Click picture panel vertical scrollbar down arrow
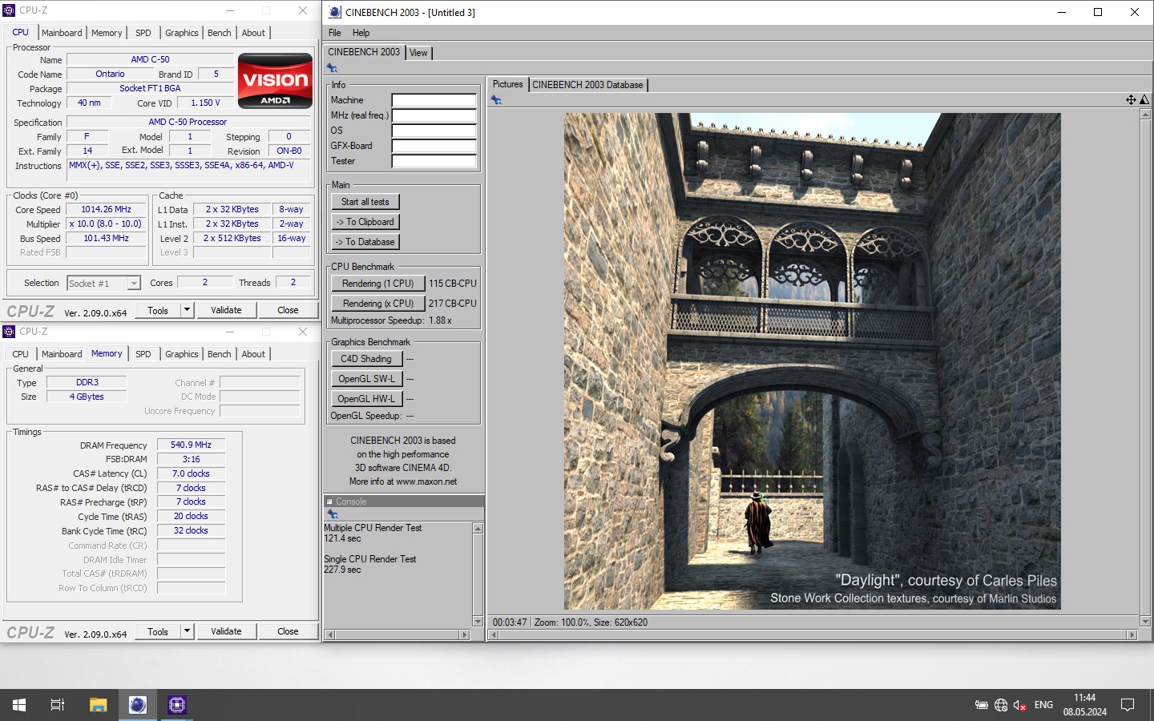 [x=1145, y=622]
